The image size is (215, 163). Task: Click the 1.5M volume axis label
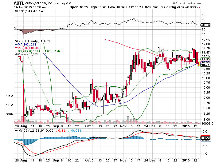tap(10, 96)
